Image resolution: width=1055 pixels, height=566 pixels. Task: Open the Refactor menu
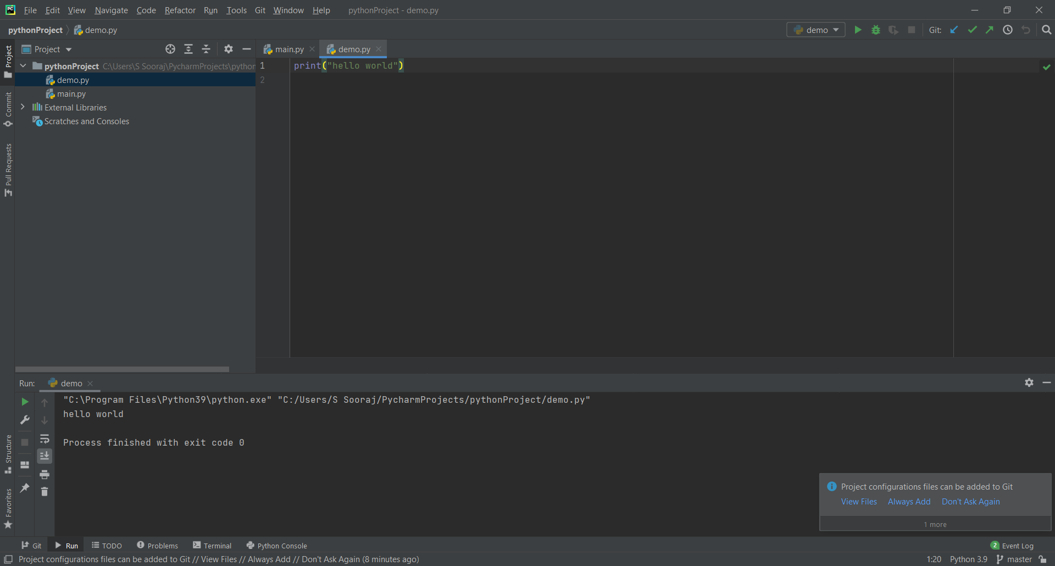pyautogui.click(x=180, y=10)
